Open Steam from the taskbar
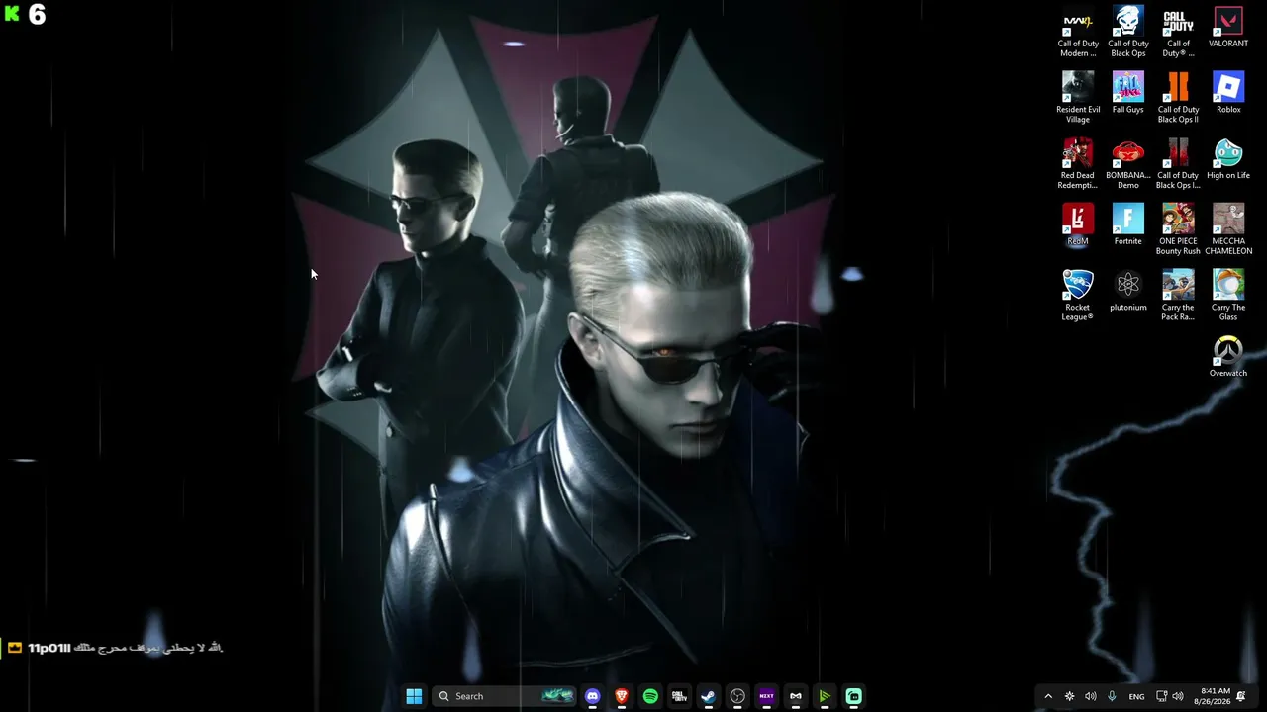Image resolution: width=1267 pixels, height=712 pixels. coord(709,696)
